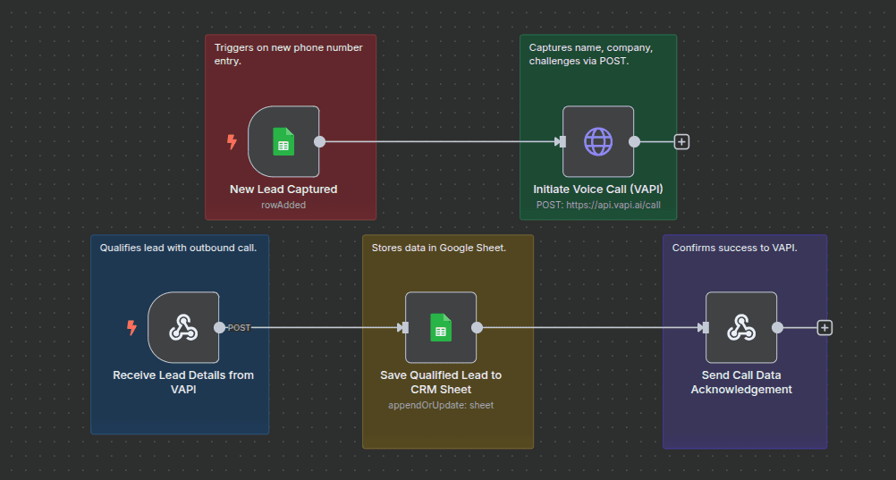Select the Receive Lead Details webhook node
Screen dimensions: 896x480
pos(183,327)
